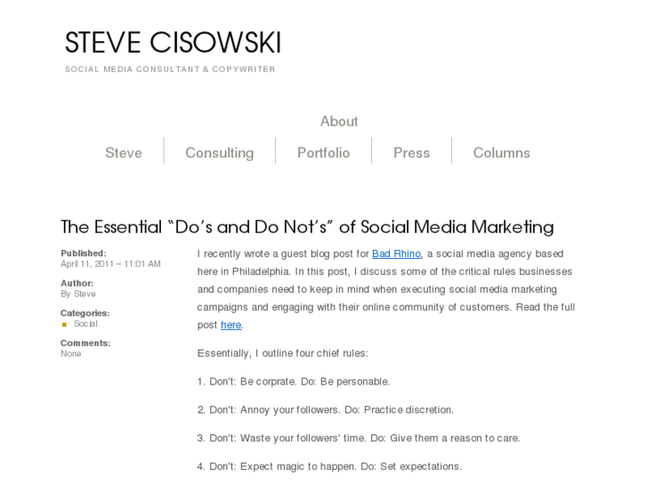Screen dimensions: 647x485
Task: Click 'None' under the Comments label
Action: coord(71,353)
